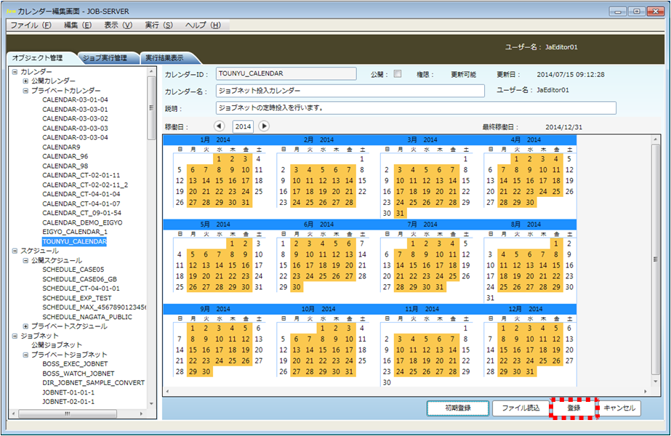
Task: Toggle the 公開 checkbox
Action: pyautogui.click(x=398, y=73)
